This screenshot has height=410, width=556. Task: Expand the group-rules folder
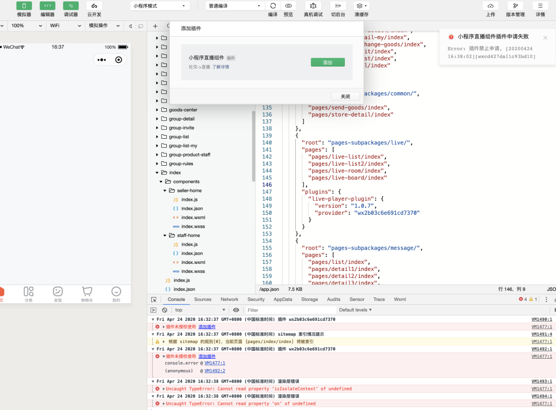coord(157,163)
